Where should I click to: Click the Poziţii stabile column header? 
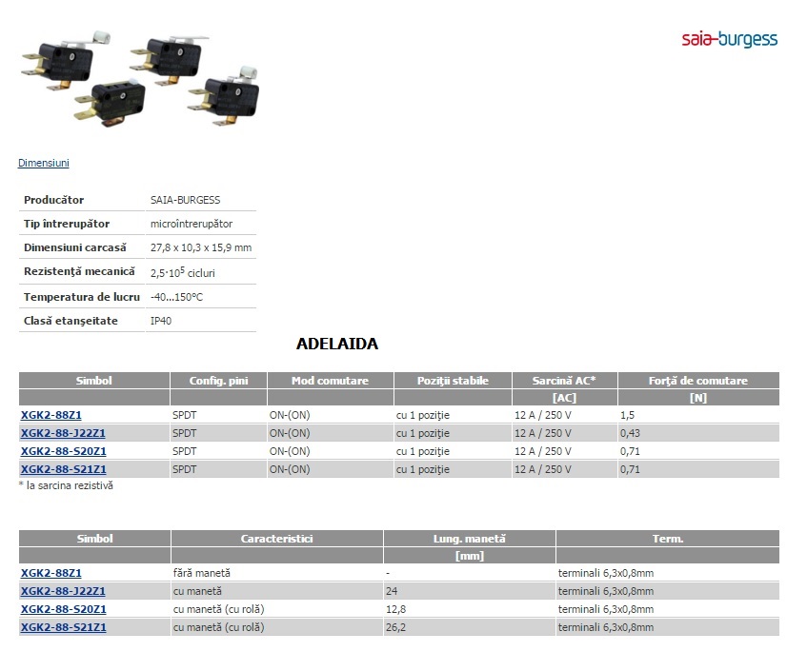pyautogui.click(x=453, y=381)
